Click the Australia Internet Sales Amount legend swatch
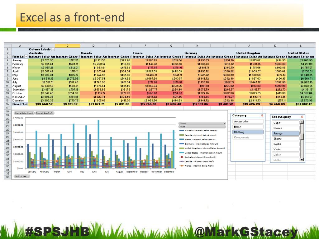 click(182, 131)
